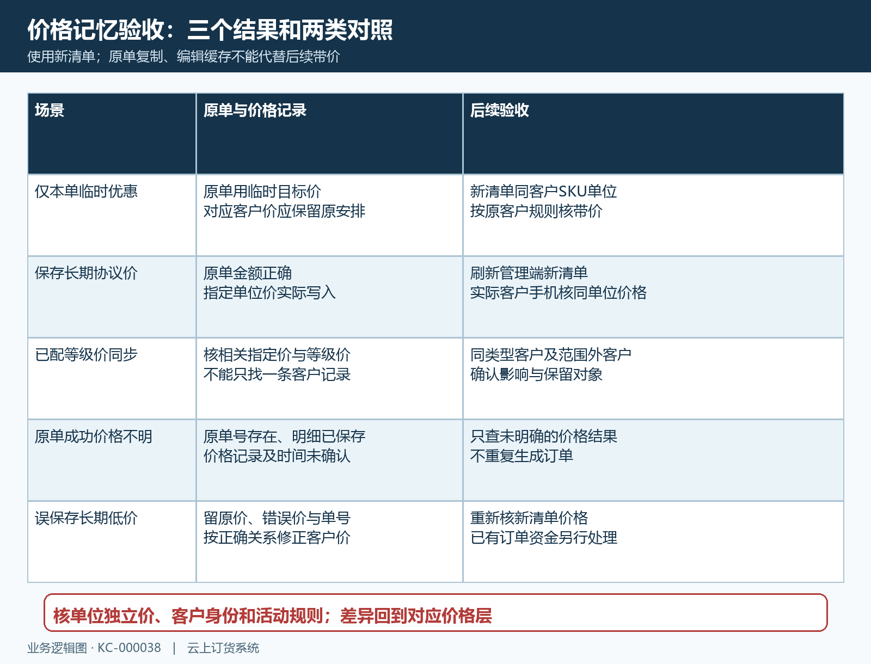
Task: Click the cell 原单成功价格不明
Action: [112, 460]
